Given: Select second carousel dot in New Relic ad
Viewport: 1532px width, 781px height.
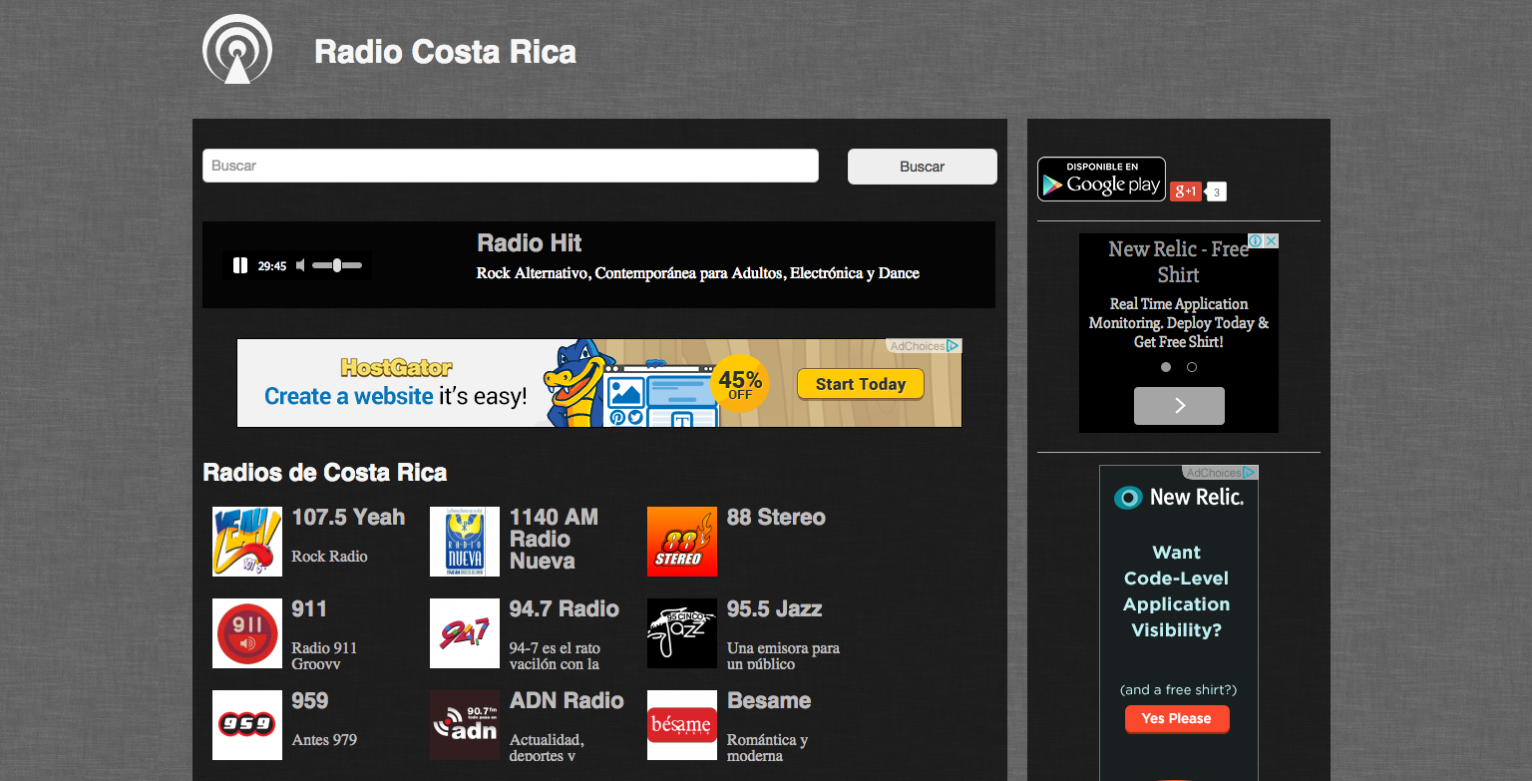Looking at the screenshot, I should (1192, 367).
